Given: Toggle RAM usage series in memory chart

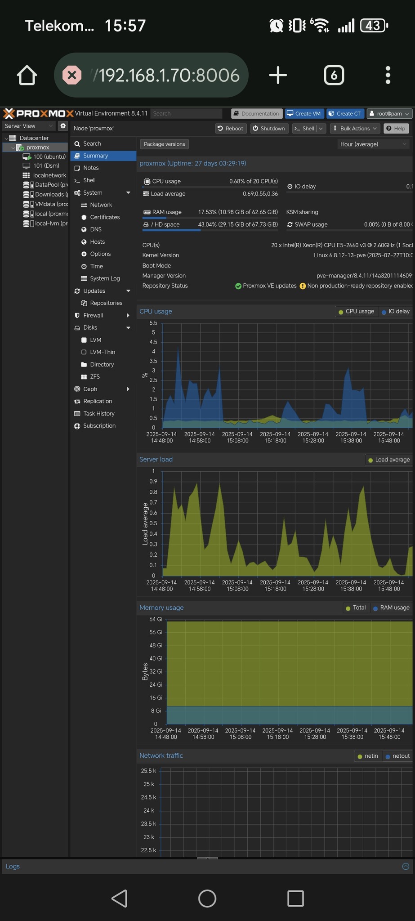Looking at the screenshot, I should click(x=391, y=608).
